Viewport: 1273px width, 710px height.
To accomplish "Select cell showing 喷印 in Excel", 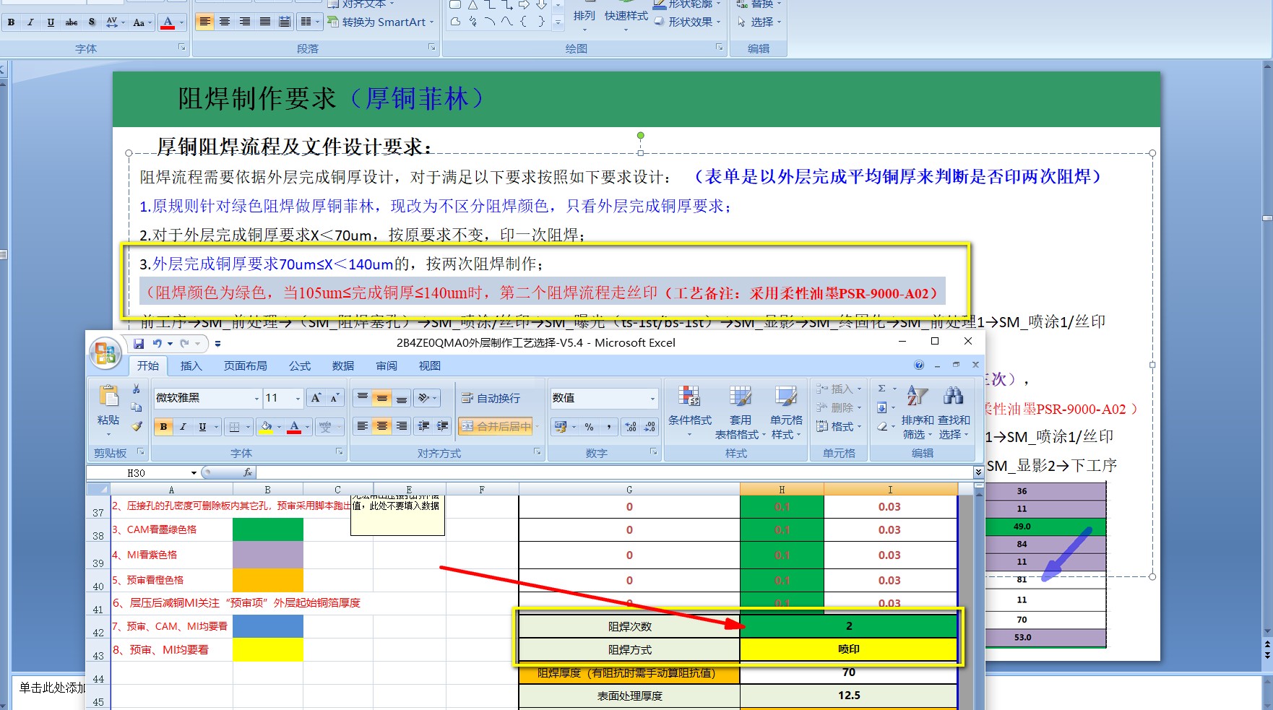I will [849, 649].
